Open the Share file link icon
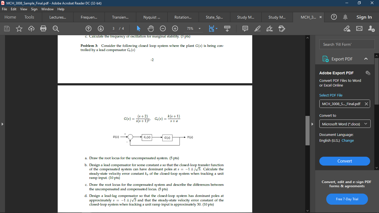379x213 pixels. [347, 29]
